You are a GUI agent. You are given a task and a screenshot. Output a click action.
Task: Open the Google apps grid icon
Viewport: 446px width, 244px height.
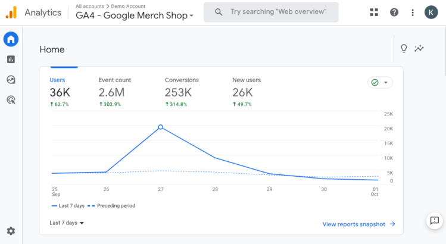point(374,12)
